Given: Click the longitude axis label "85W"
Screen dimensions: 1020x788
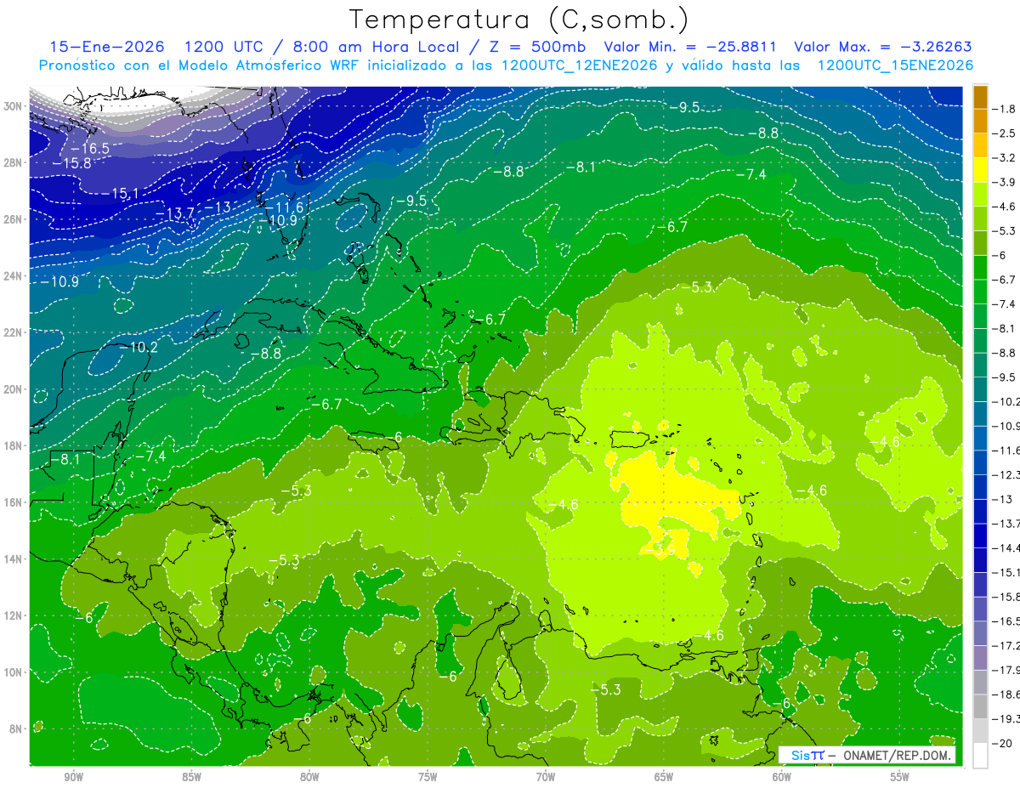Looking at the screenshot, I should [191, 777].
